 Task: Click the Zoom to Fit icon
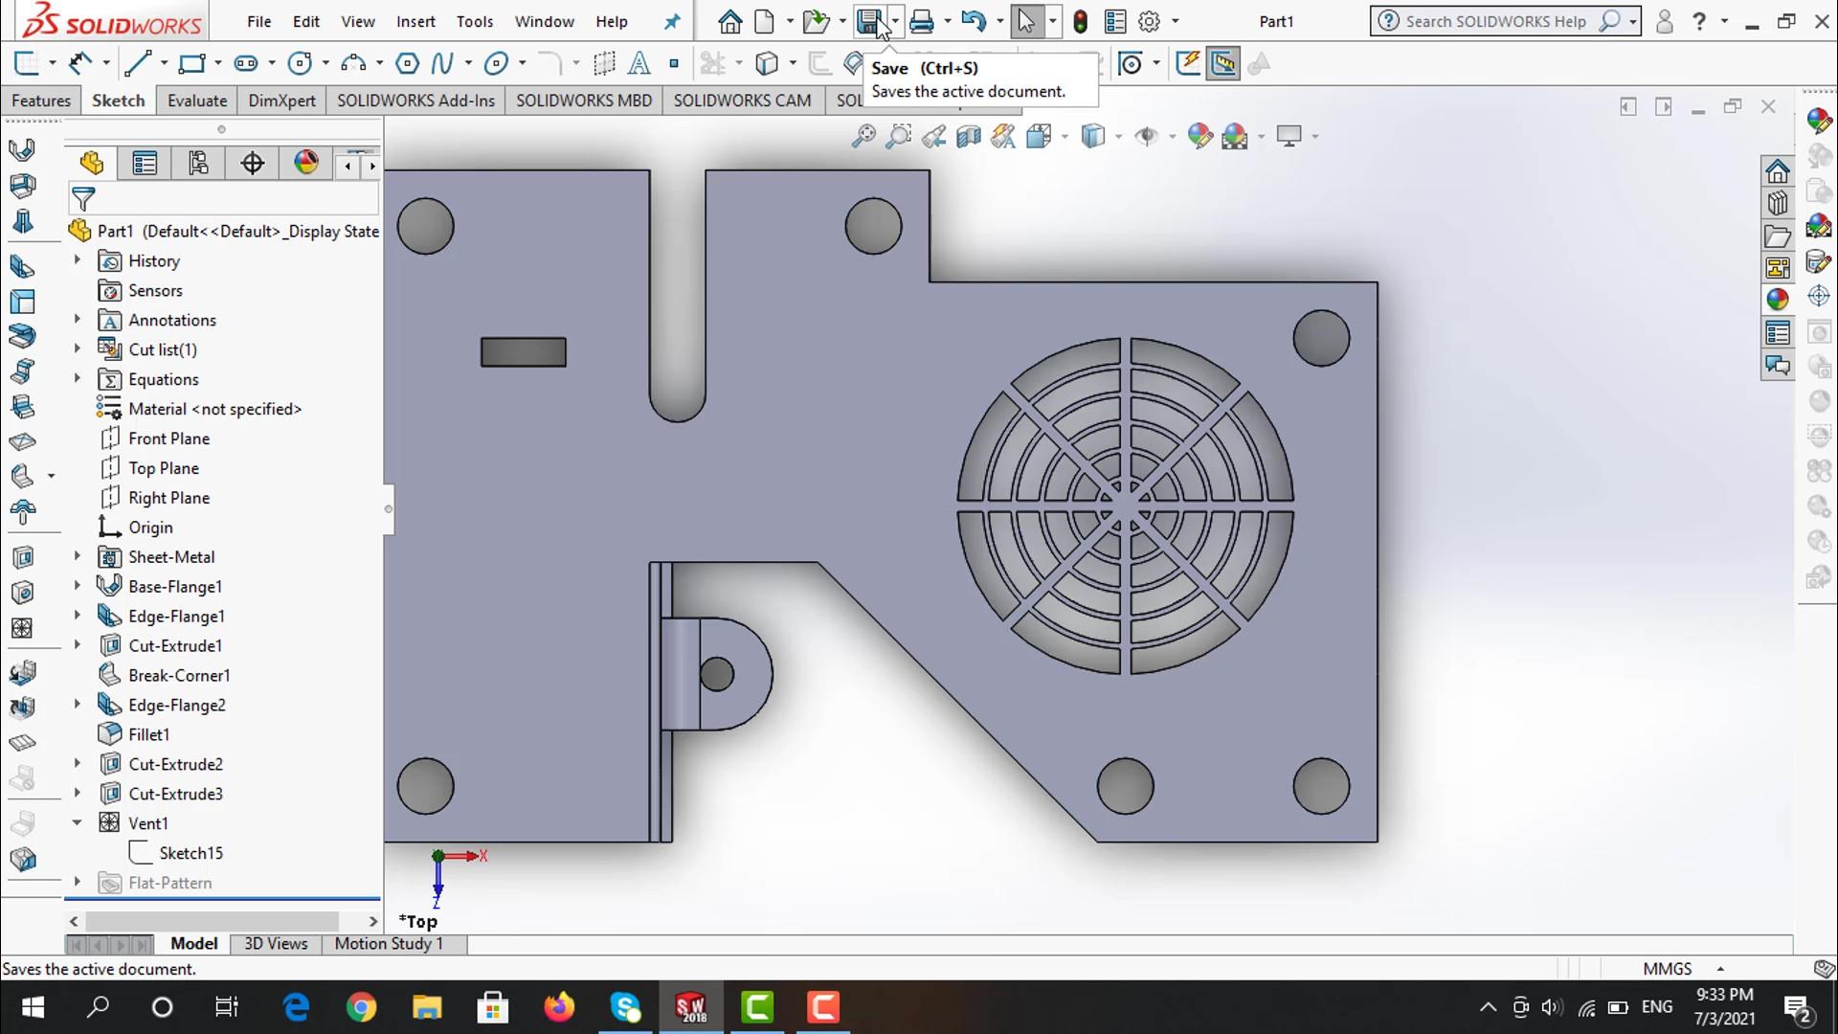pyautogui.click(x=863, y=136)
